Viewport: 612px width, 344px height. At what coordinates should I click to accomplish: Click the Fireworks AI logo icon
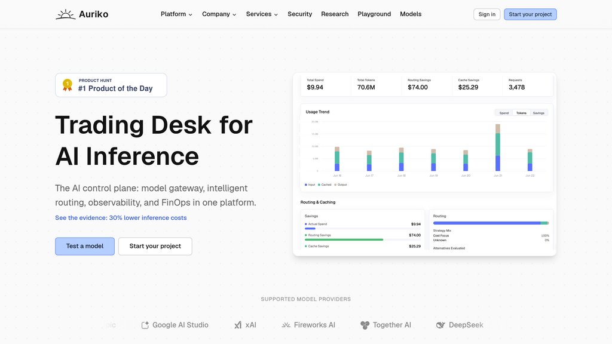[286, 325]
